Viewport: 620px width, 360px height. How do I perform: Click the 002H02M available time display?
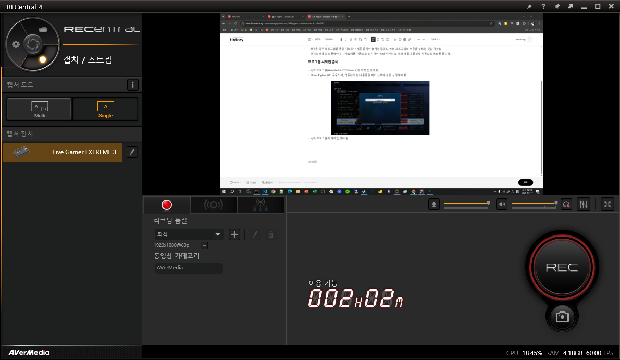[355, 299]
